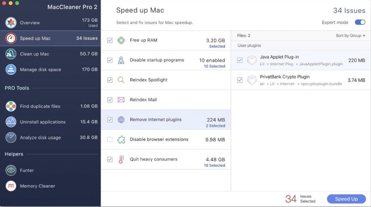Screen dimensions: 371x207
Task: Click the '34 Issues Selected' counter
Action: pyautogui.click(x=300, y=199)
